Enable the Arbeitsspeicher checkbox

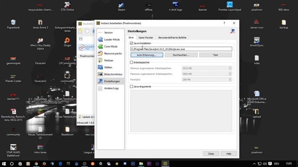pyautogui.click(x=131, y=62)
